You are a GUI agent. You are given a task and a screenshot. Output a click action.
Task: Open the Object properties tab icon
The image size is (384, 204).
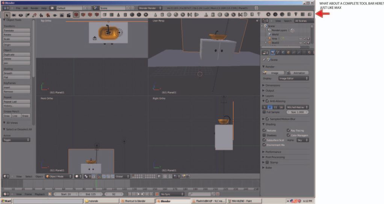point(289,52)
